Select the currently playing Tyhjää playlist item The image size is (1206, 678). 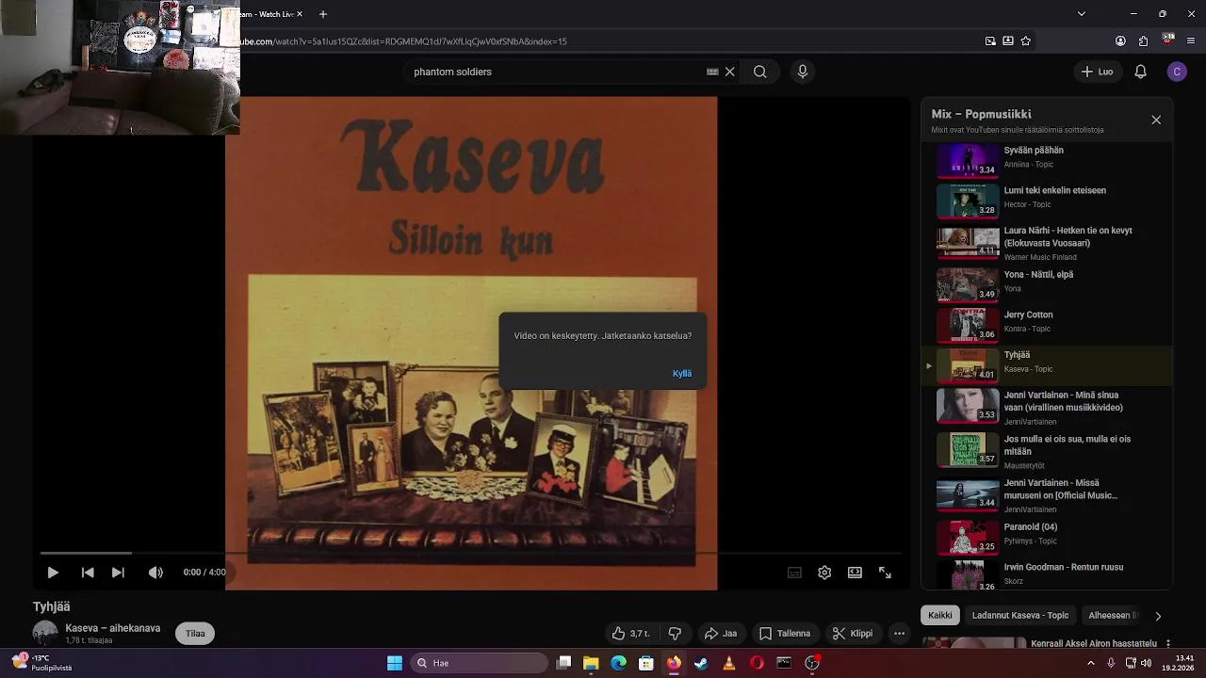(1046, 364)
